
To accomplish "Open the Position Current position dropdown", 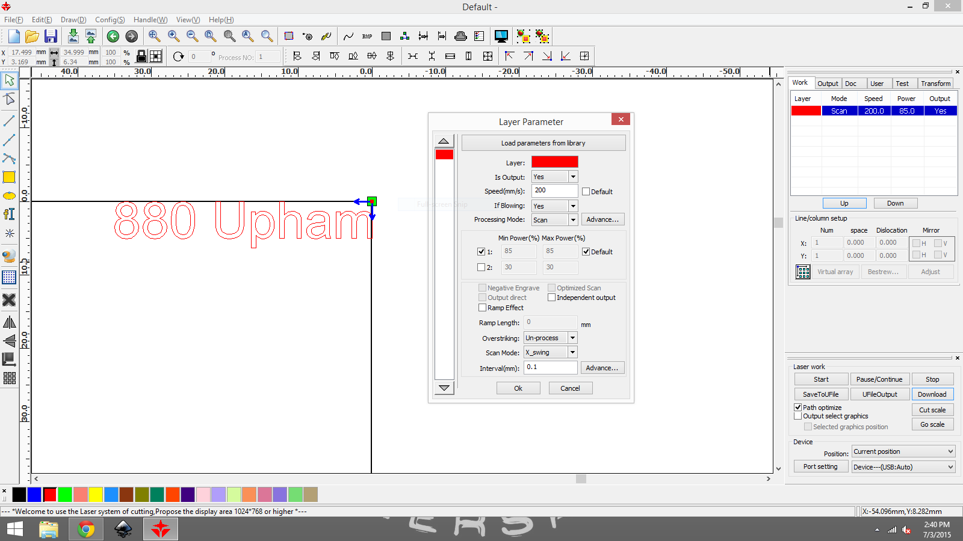I will pyautogui.click(x=903, y=451).
